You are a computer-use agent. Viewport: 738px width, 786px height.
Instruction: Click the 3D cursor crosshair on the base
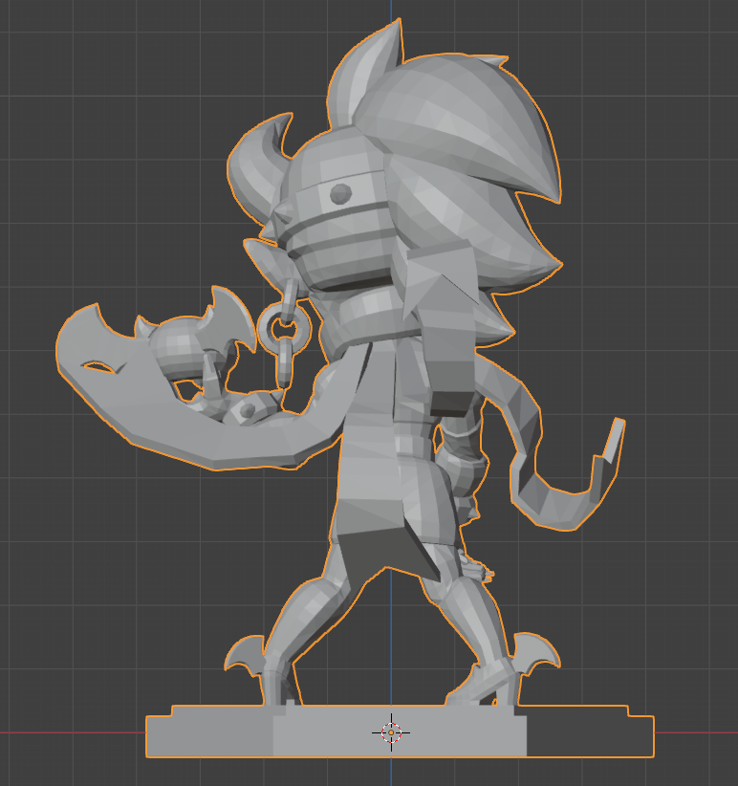point(391,732)
